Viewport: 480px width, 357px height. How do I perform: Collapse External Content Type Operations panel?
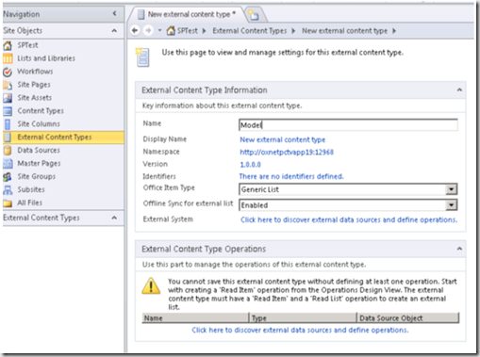click(x=459, y=249)
